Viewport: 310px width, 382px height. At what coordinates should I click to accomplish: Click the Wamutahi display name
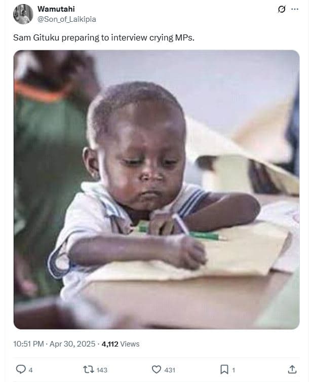click(x=56, y=9)
